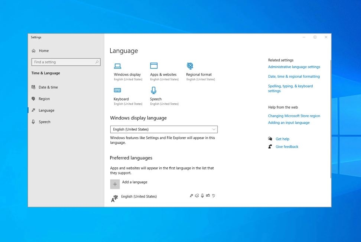Screen dimensions: 361x242
Task: Click the Time & Language heading
Action: [45, 73]
